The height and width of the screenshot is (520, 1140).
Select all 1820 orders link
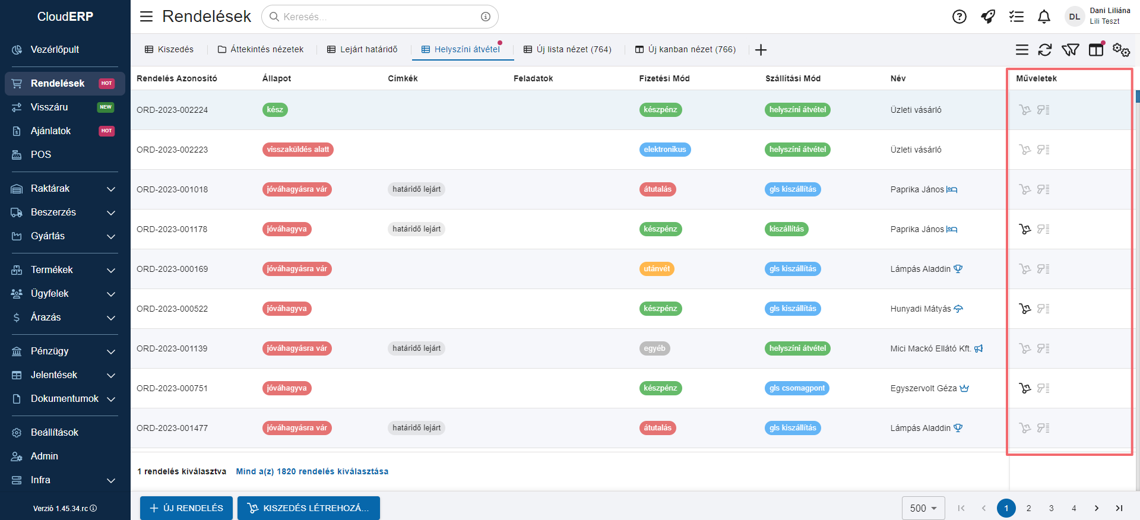[312, 471]
